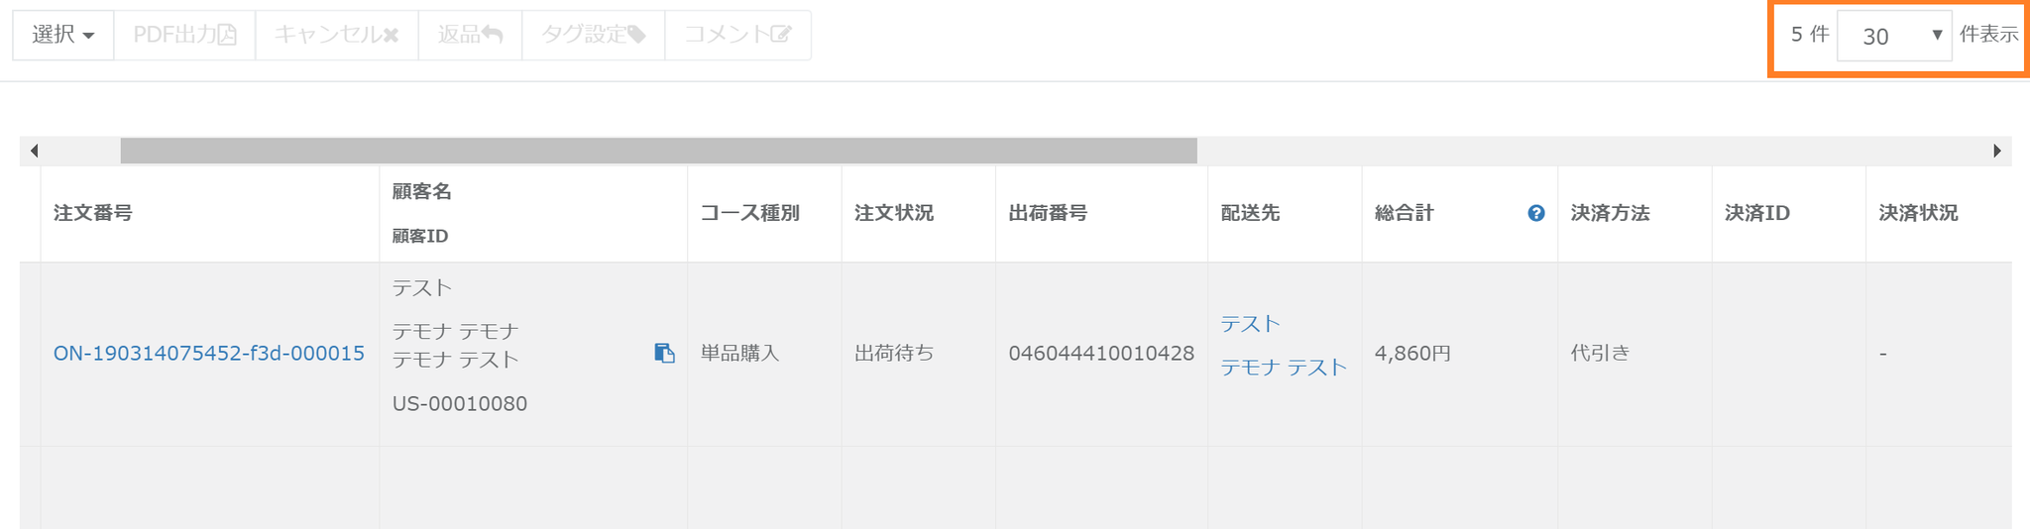2030x529 pixels.
Task: Open the 30 件表示 page size dropdown
Action: pos(1893,36)
